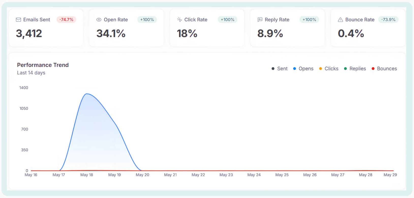Click the envelope icon beside Emails Sent
The image size is (414, 198).
(18, 20)
